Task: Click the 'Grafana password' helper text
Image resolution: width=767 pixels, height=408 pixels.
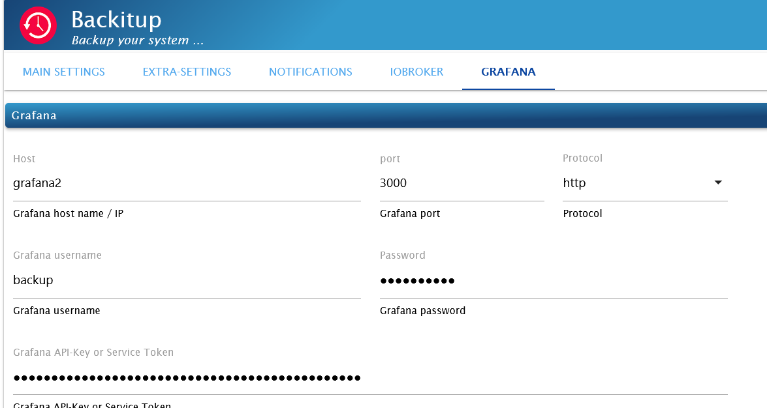Action: [422, 311]
